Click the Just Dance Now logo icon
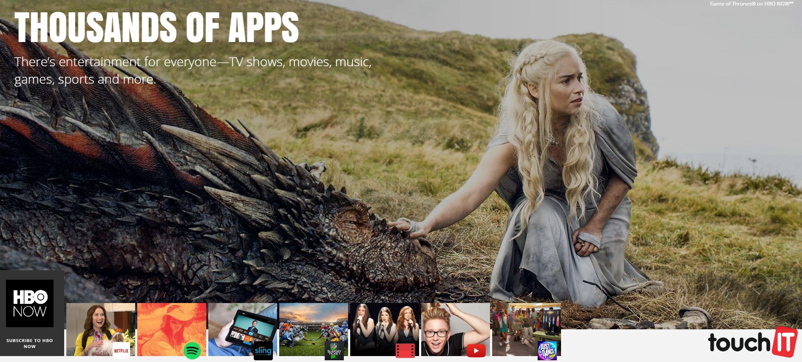 tap(547, 351)
